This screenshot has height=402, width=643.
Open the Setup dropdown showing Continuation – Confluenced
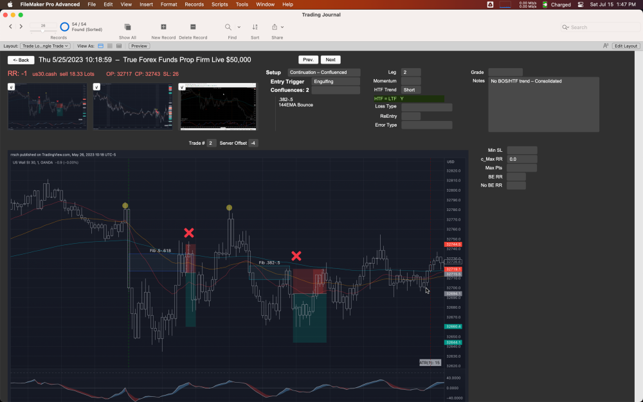[x=325, y=72]
